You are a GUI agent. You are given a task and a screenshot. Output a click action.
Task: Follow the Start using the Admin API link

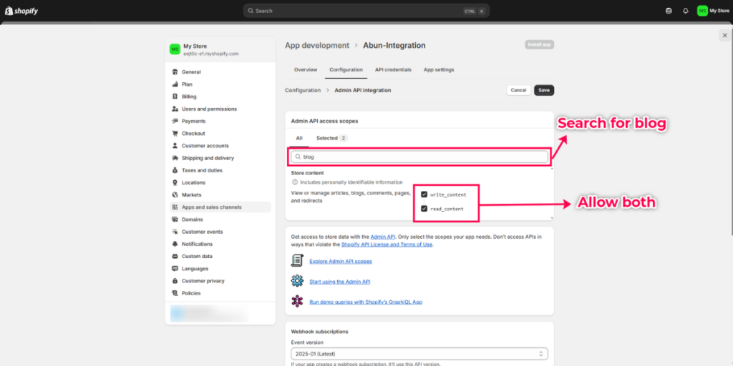click(x=340, y=282)
